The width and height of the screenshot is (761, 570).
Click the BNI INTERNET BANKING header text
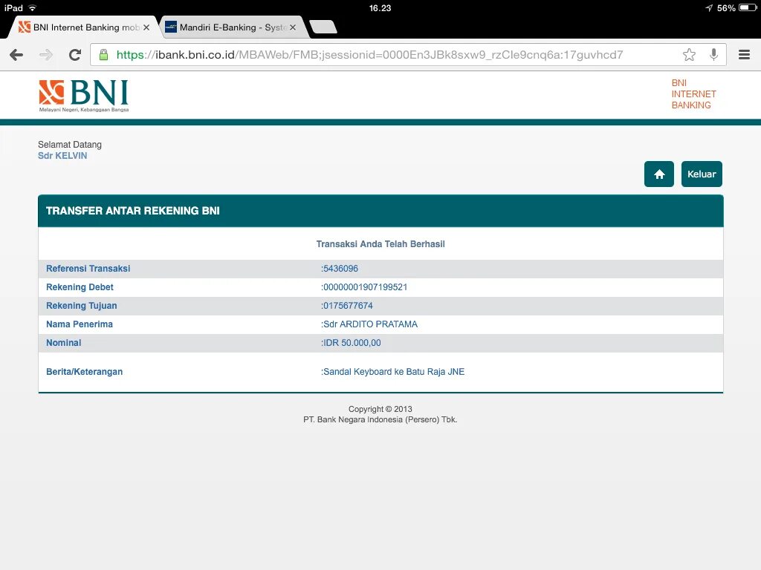click(x=693, y=94)
